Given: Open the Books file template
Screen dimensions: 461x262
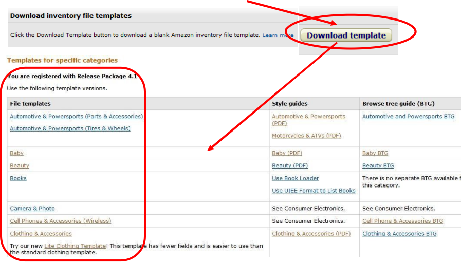Looking at the screenshot, I should click(18, 178).
